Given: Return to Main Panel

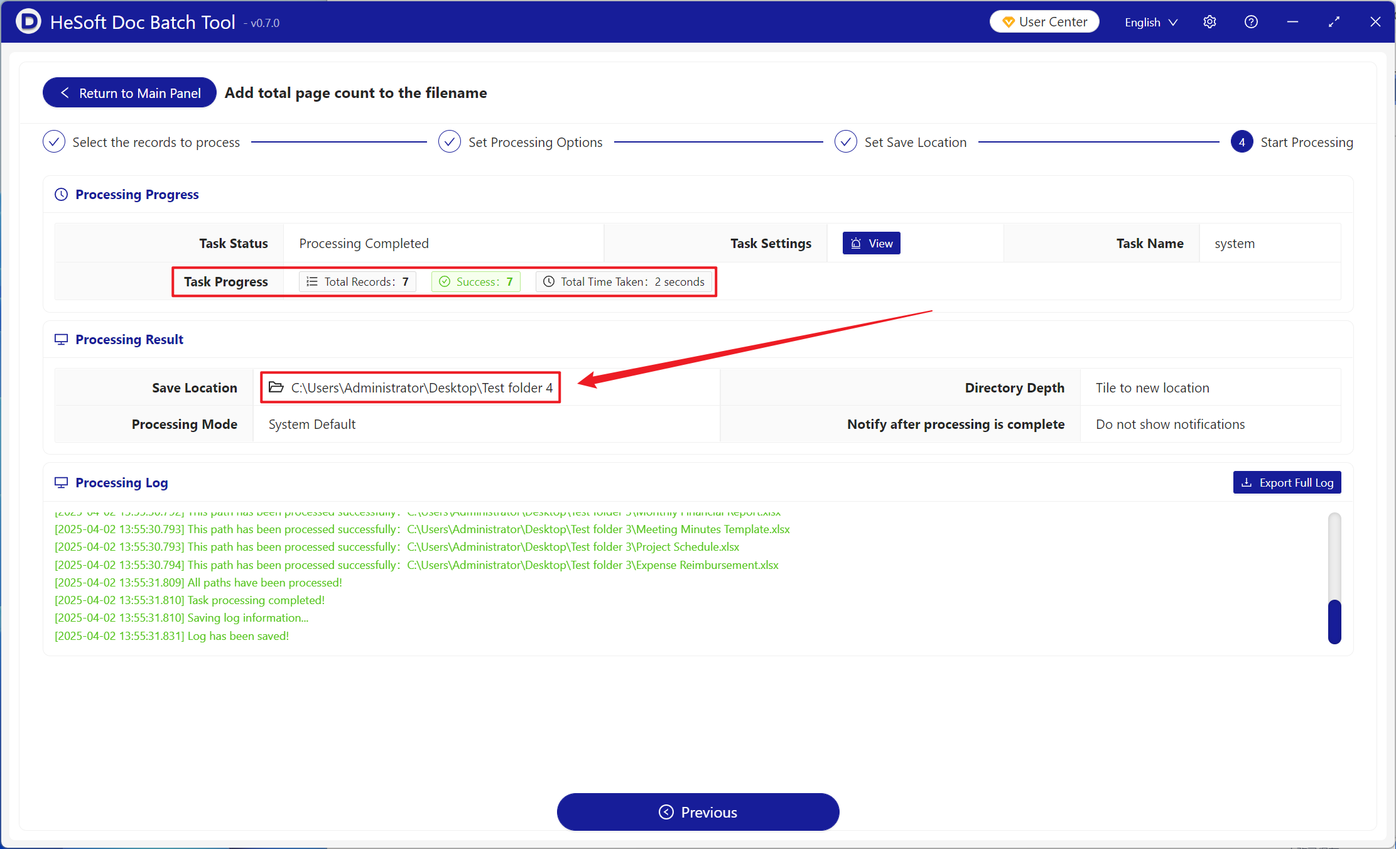Looking at the screenshot, I should tap(129, 93).
